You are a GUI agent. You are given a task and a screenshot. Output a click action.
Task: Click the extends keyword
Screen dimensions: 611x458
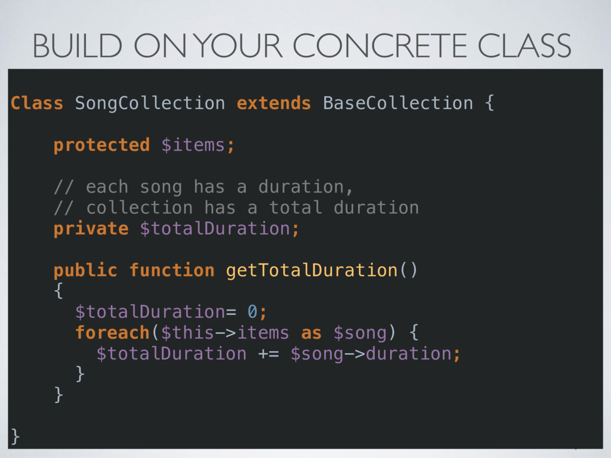coord(274,104)
